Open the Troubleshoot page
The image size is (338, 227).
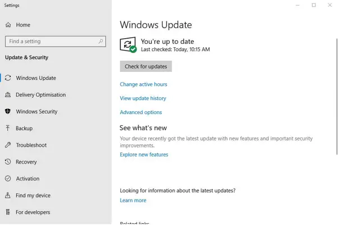31,145
